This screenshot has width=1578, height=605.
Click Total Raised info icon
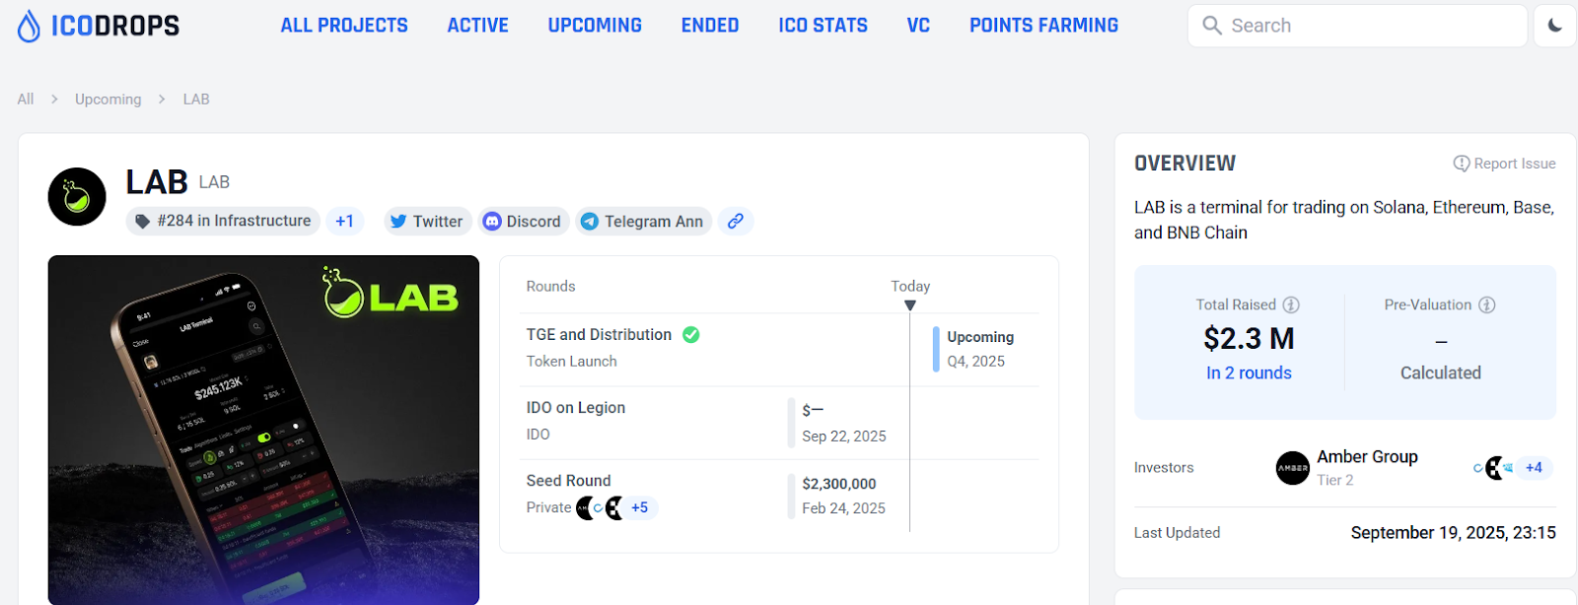tap(1291, 305)
